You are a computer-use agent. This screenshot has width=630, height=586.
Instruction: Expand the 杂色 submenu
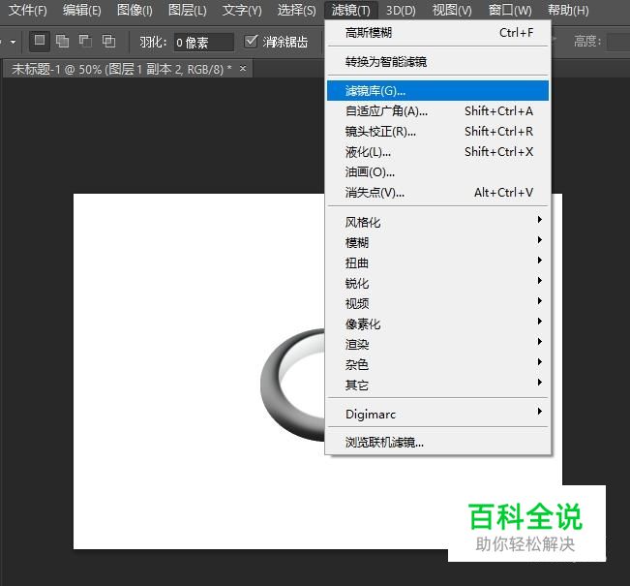[438, 365]
